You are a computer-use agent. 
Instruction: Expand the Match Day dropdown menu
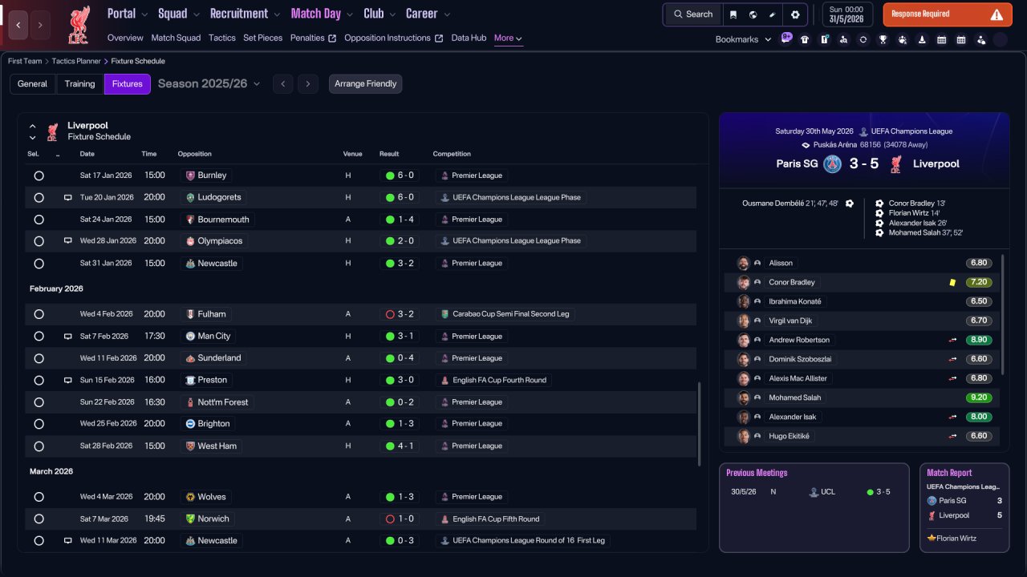(x=322, y=14)
